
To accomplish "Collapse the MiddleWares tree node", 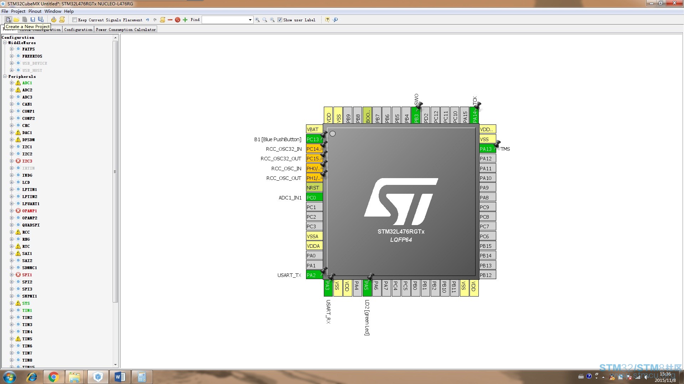I will pos(5,43).
